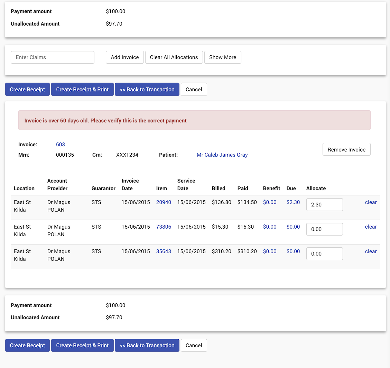This screenshot has width=390, height=368.
Task: Open item 73806 link
Action: click(x=164, y=227)
